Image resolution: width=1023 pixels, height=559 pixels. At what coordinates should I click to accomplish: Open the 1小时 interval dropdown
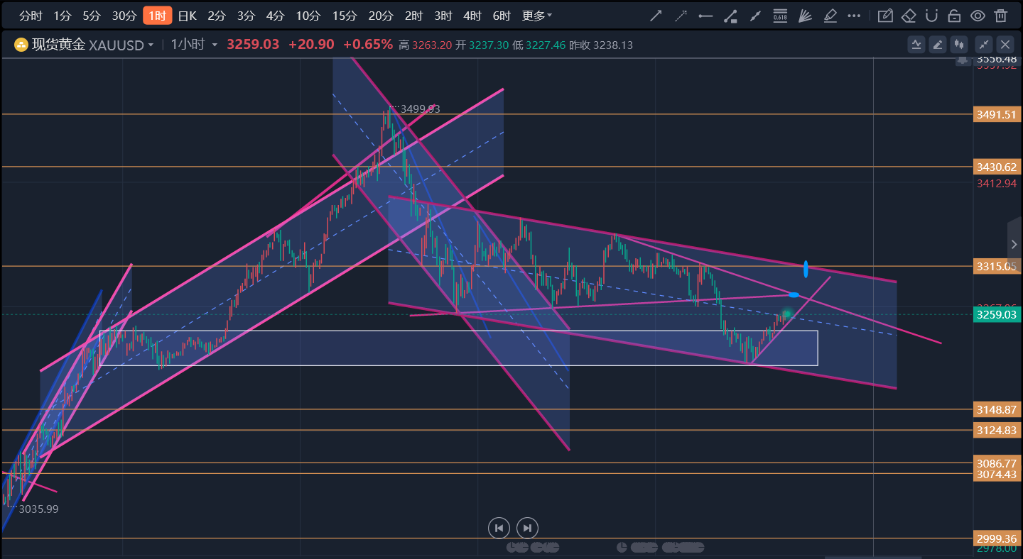pos(214,45)
